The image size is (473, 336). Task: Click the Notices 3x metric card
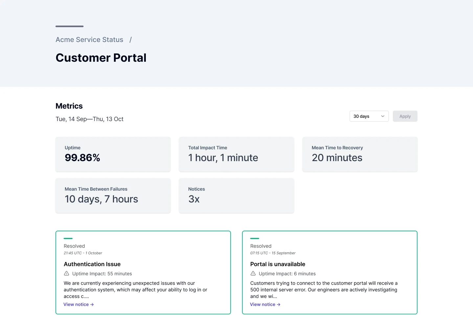[236, 196]
